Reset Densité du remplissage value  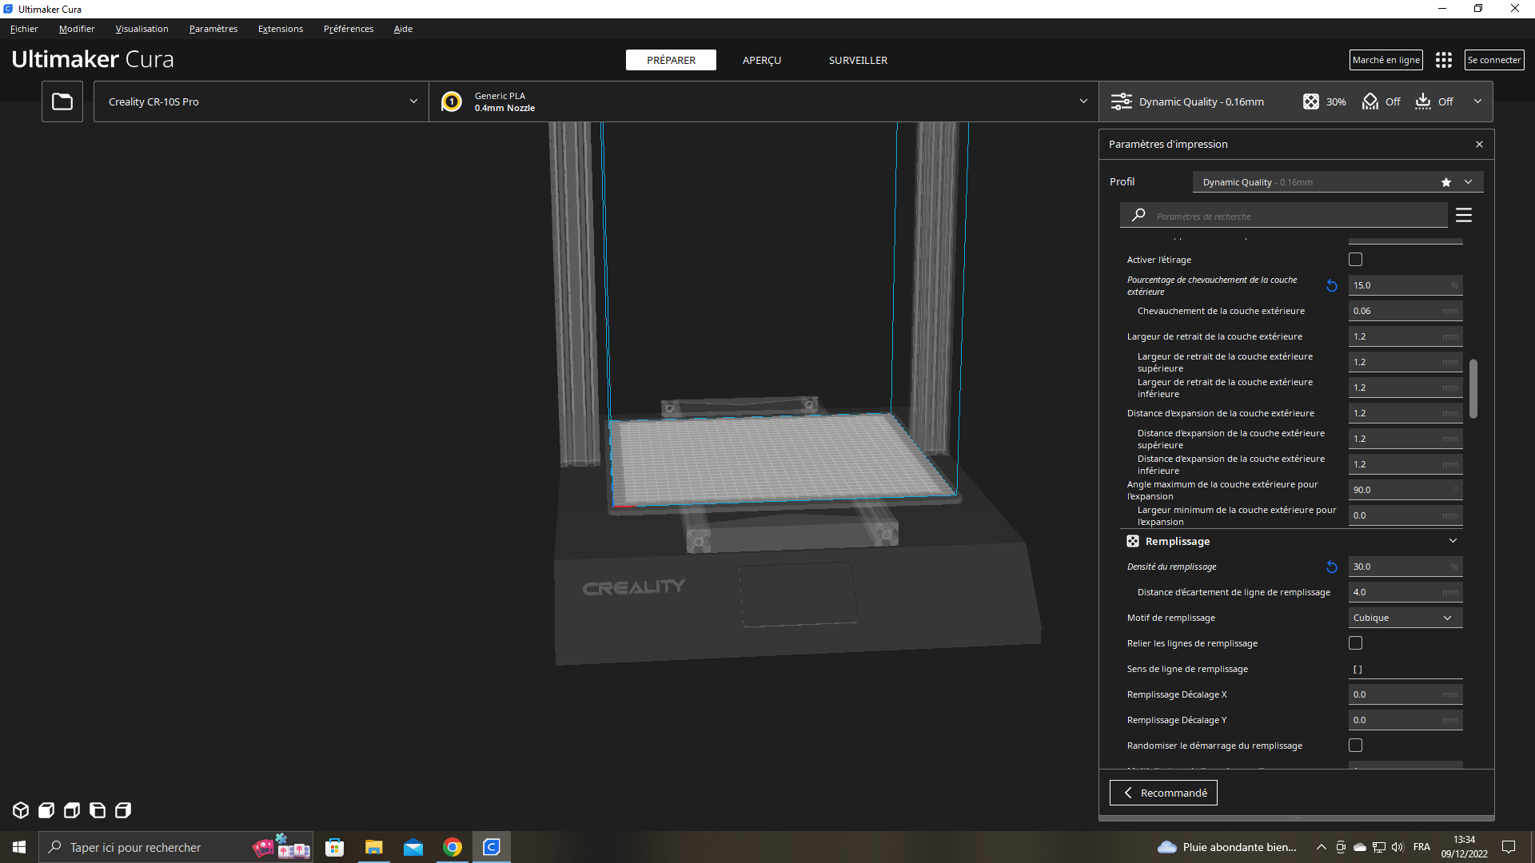tap(1332, 567)
